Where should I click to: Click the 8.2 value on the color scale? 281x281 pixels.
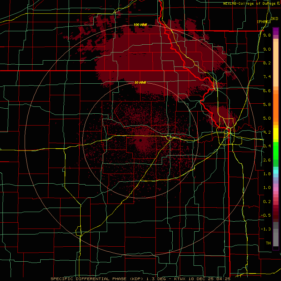coord(267,63)
